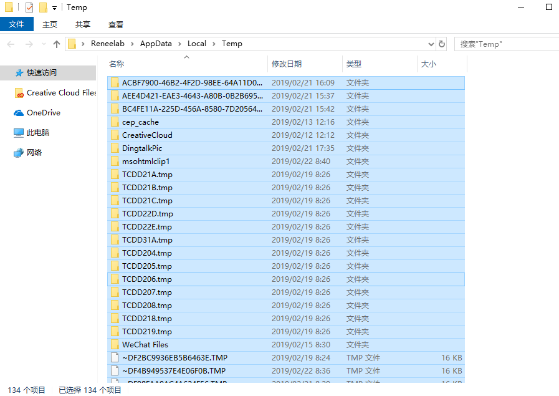
Task: Switch to the 查看 ribbon tab
Action: coord(116,24)
